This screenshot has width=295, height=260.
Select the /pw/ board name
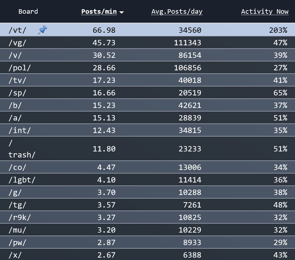point(17,242)
